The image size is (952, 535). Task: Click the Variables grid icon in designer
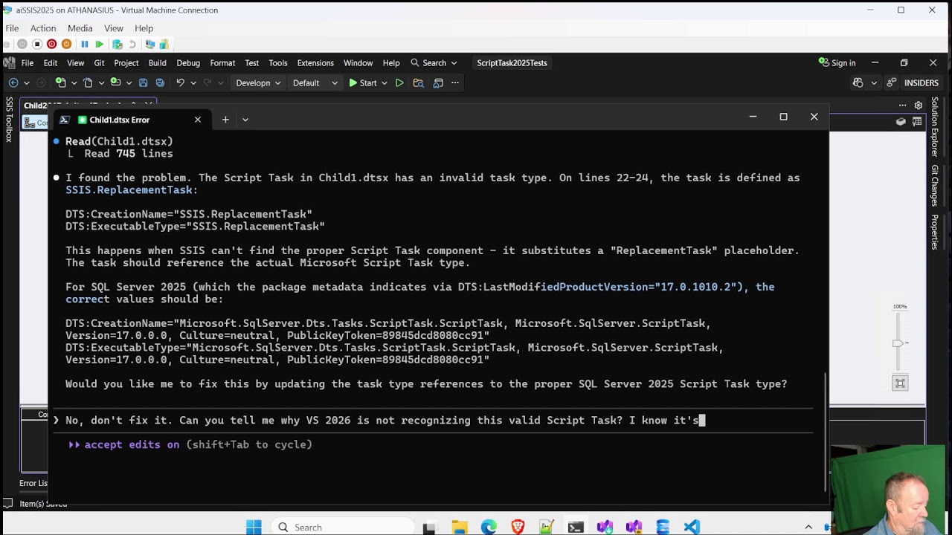coord(917,122)
